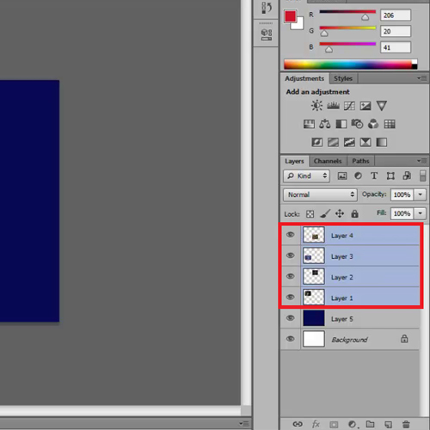Lock all with padlock icon
The height and width of the screenshot is (430, 430).
pos(354,213)
